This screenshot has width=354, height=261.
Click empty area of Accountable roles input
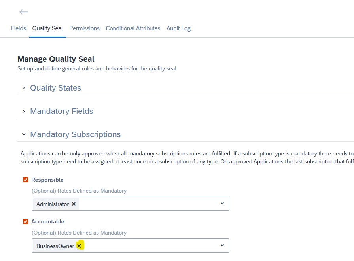pos(150,246)
